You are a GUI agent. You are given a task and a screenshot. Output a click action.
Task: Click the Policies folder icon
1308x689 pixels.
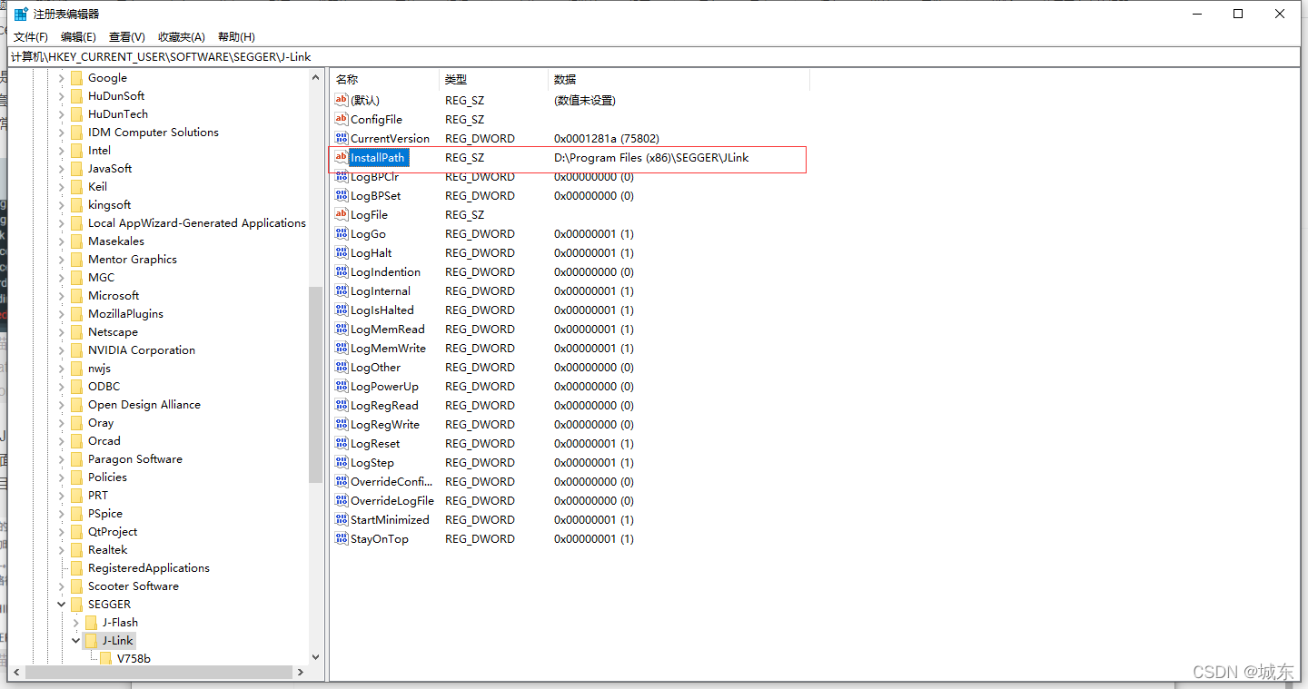[x=76, y=477]
